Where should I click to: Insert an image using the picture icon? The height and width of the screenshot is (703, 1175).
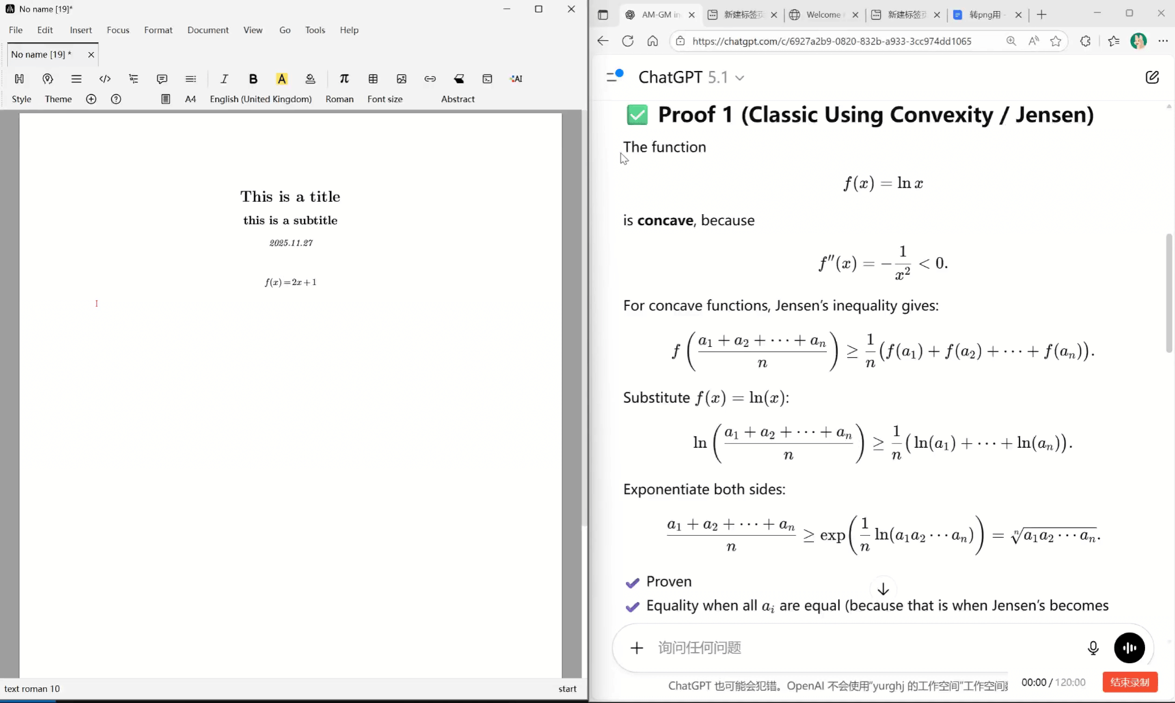click(x=401, y=79)
